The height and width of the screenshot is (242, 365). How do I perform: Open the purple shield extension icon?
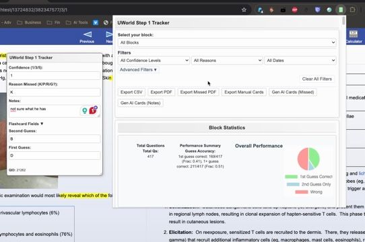pos(317,10)
